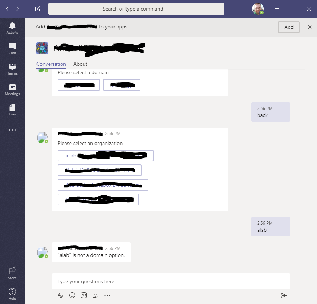Image resolution: width=317 pixels, height=304 pixels.
Task: Choose the aLab organization option
Action: 105,156
